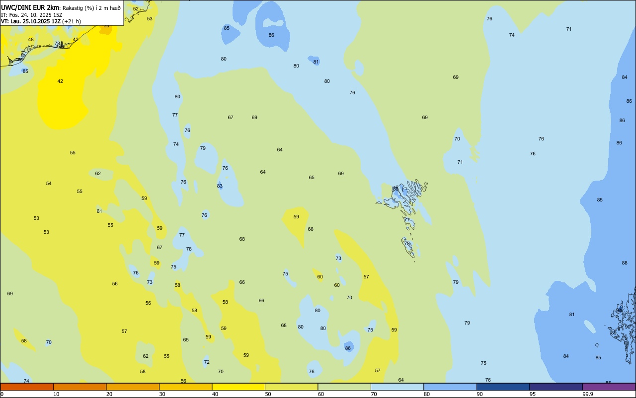This screenshot has height=398, width=636.
Task: Select the title text 'UWC/DINI EUR 2km'
Action: 30,7
